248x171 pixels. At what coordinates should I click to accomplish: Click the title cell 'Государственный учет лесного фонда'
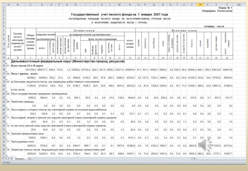pos(119,15)
